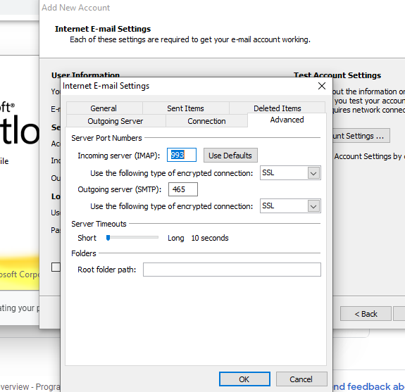The width and height of the screenshot is (405, 392).
Task: Switch to the Outgoing Server tab
Action: point(116,121)
